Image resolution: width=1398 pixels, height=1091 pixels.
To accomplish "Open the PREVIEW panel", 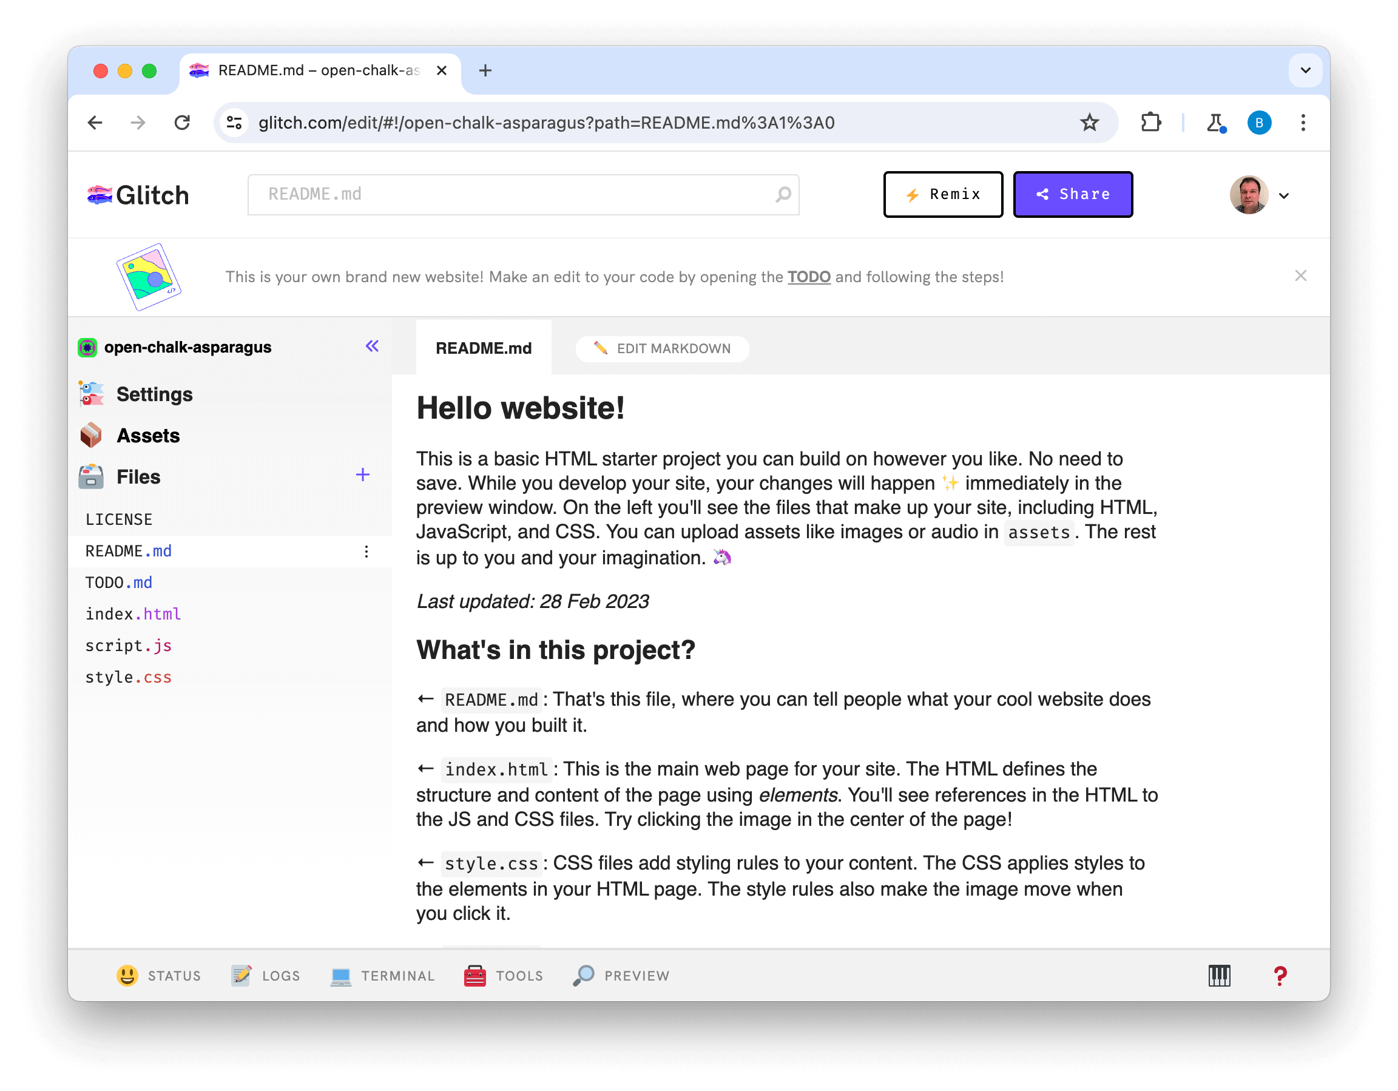I will [x=622, y=974].
